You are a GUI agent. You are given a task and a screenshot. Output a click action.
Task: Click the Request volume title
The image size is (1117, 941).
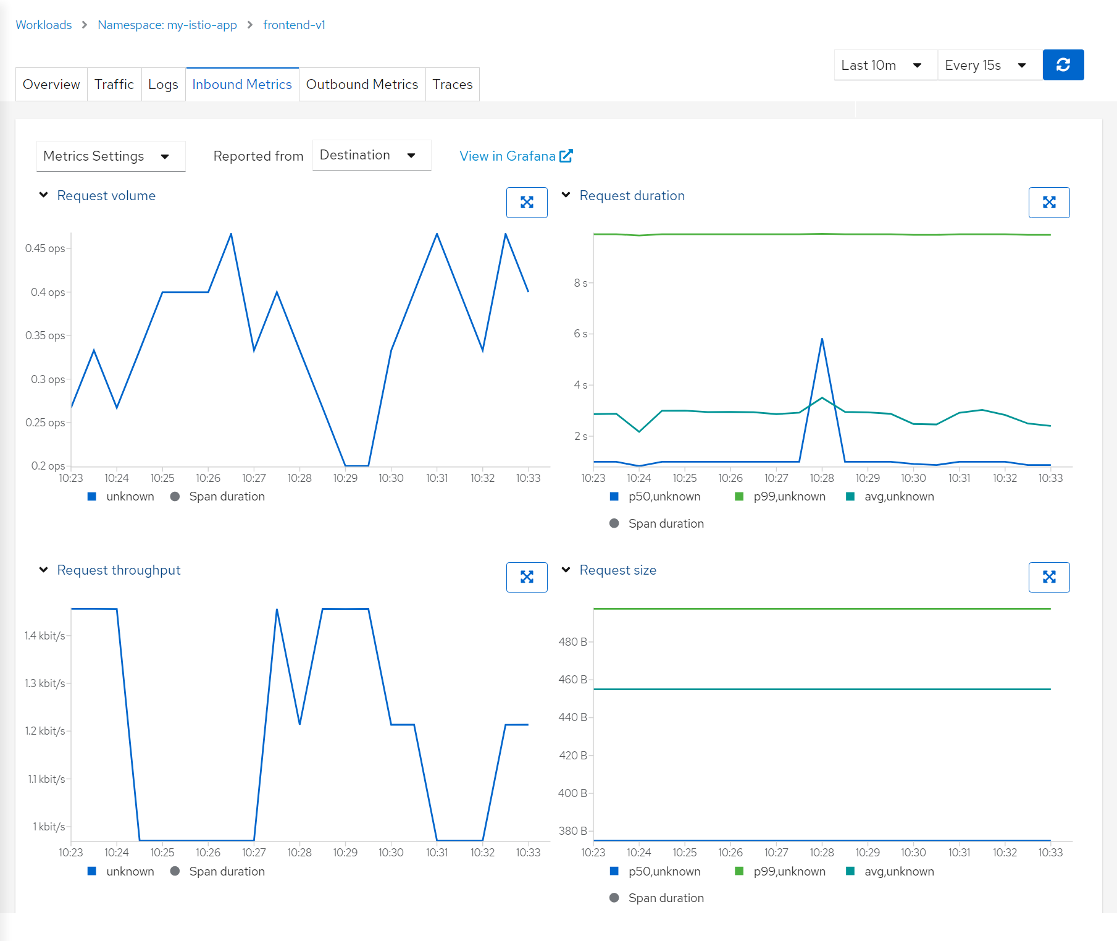(x=106, y=195)
